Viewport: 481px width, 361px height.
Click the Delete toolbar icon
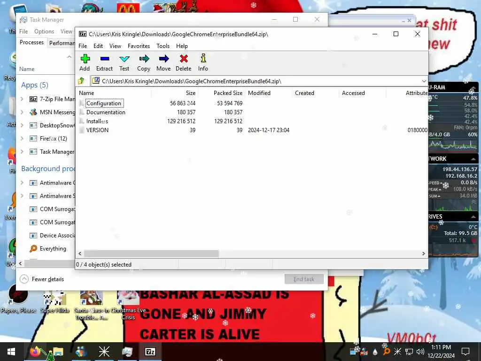184,63
